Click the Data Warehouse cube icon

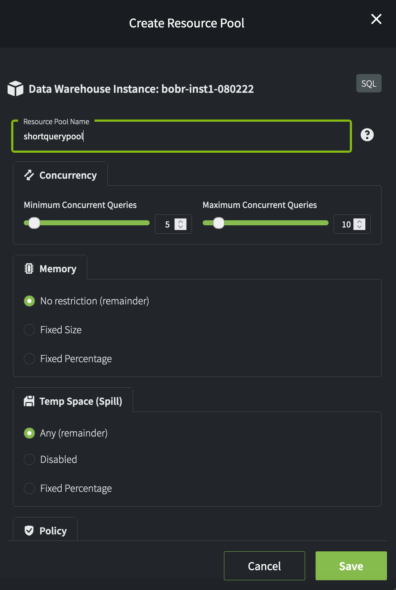coord(15,88)
